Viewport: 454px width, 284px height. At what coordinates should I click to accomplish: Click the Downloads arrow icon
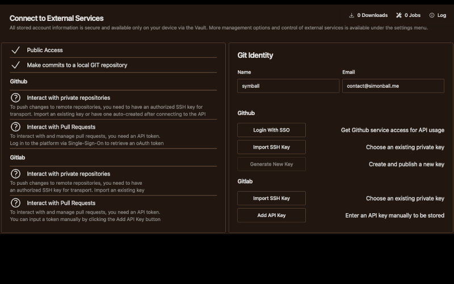[352, 15]
